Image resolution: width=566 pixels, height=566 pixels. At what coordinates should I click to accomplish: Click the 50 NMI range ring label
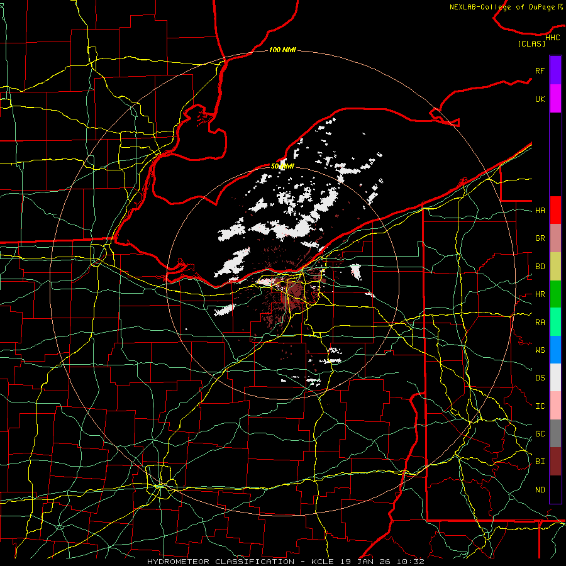(282, 167)
